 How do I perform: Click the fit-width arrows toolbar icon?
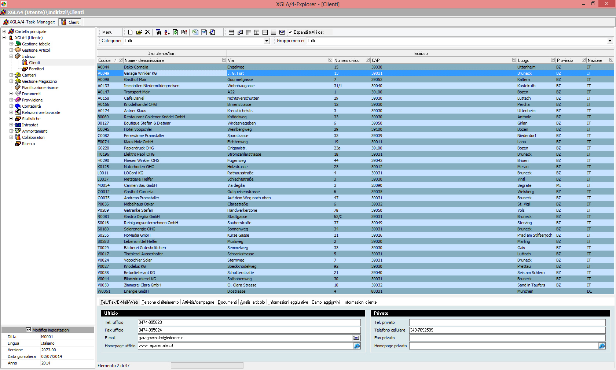[282, 32]
